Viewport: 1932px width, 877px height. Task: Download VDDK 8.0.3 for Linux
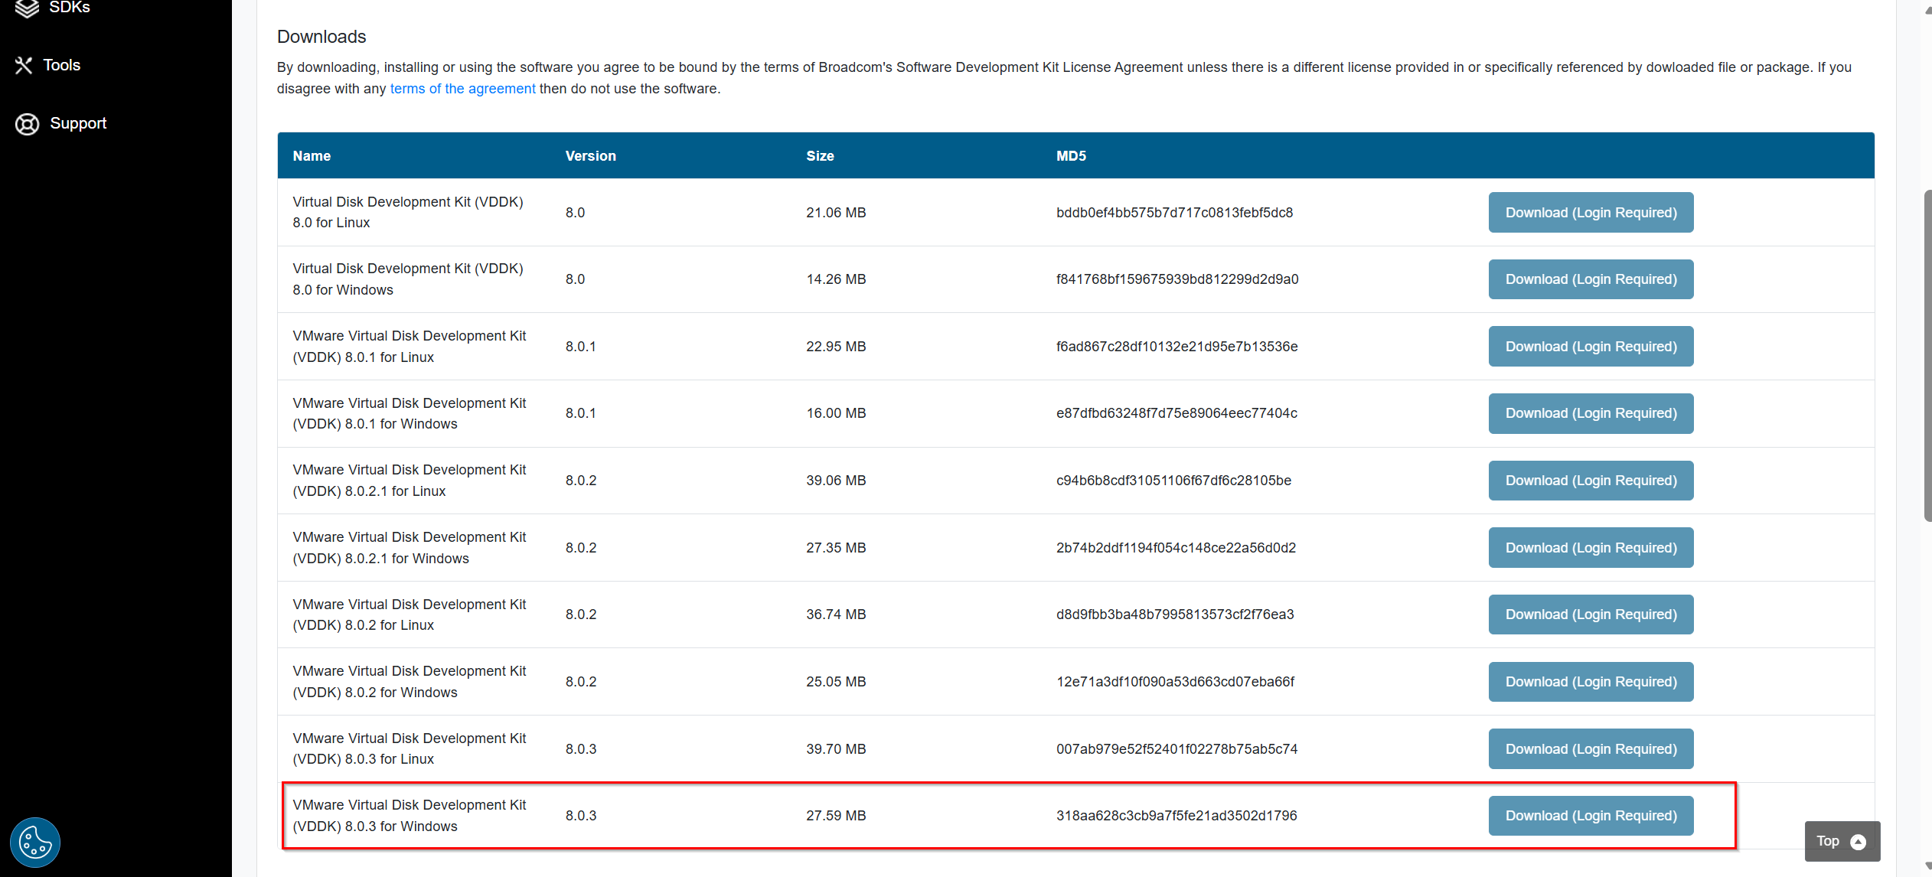[1591, 749]
